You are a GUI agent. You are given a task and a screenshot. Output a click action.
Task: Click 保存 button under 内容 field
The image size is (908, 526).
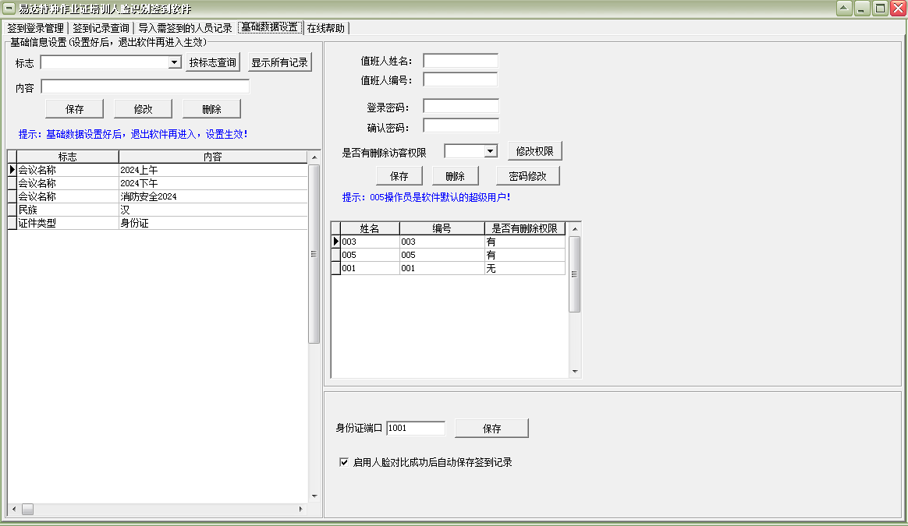point(75,109)
